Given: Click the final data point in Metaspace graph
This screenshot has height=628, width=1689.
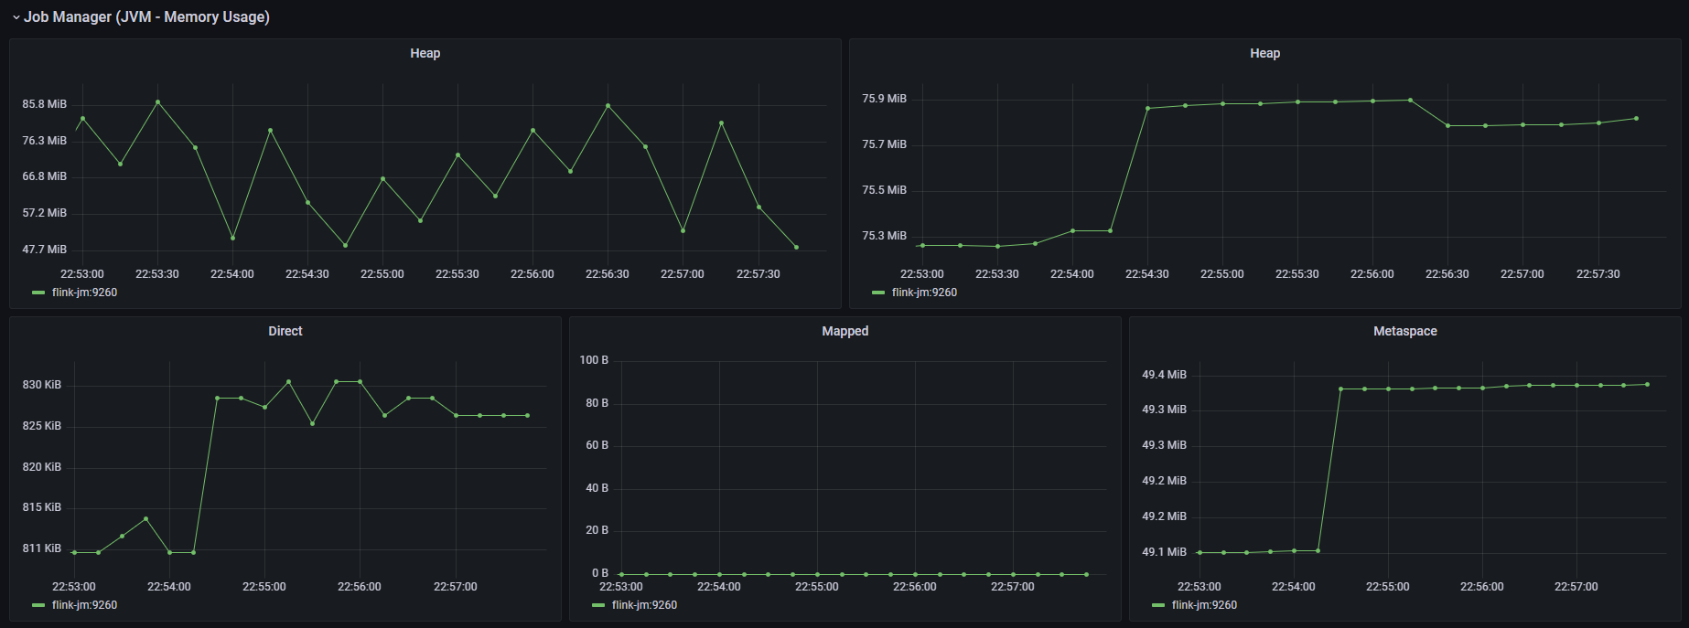Looking at the screenshot, I should (1648, 385).
